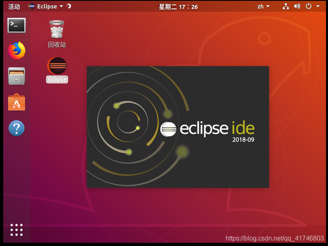Open the 活动 Activities overview
328x246 pixels.
pyautogui.click(x=14, y=6)
